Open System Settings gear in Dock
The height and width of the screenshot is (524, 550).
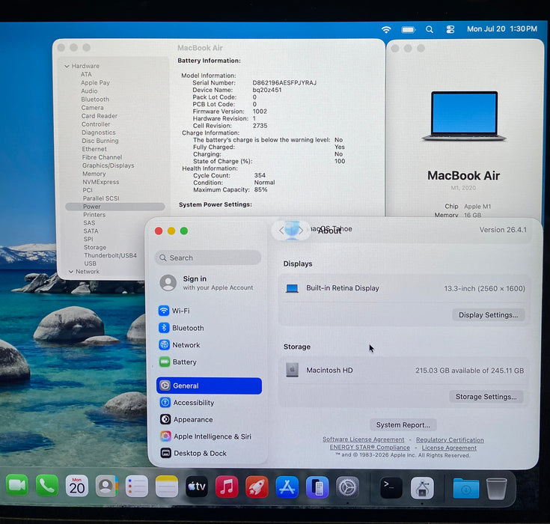tap(347, 487)
